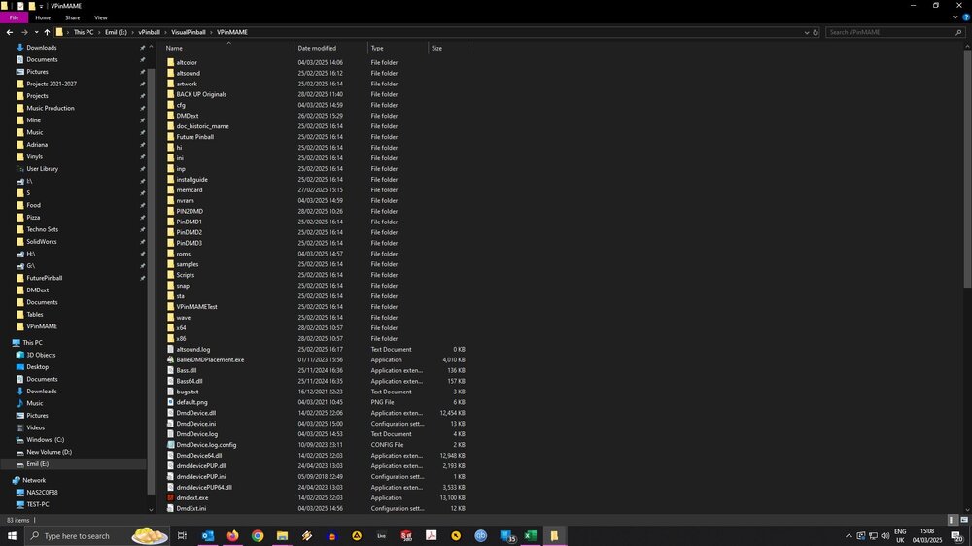972x546 pixels.
Task: Open recent locations dropdown arrow
Action: coord(36,32)
